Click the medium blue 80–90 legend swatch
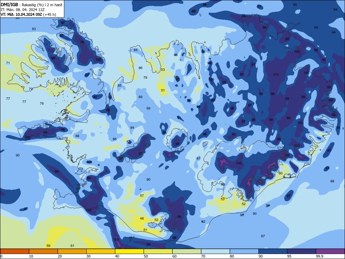Viewport: 345px width, 259px height. (244, 251)
